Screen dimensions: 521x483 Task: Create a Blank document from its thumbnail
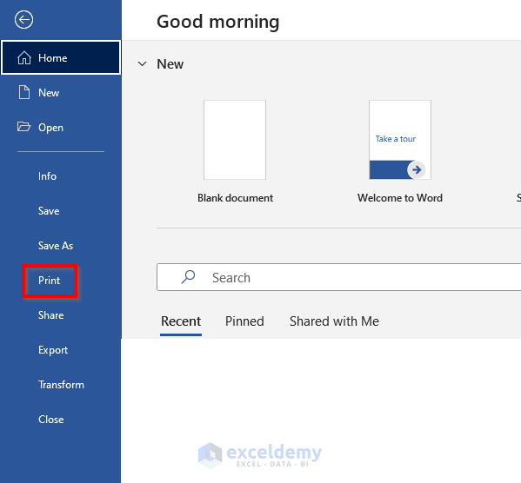pos(235,140)
